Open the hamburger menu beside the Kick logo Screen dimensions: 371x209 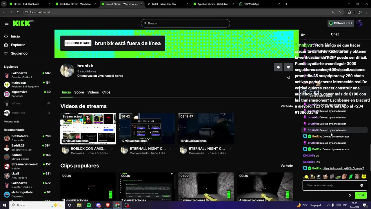tap(7, 23)
